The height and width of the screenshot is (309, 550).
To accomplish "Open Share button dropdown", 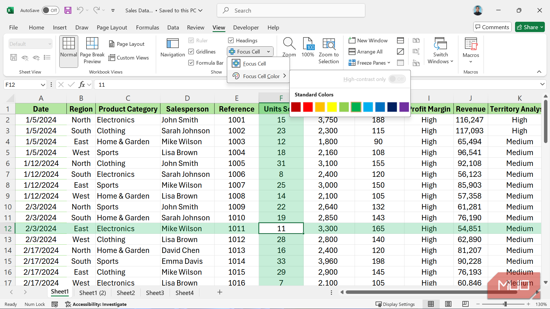I will pos(542,27).
